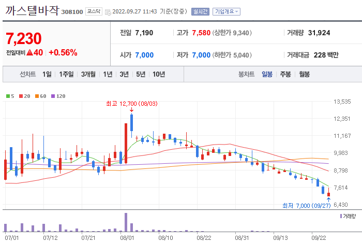This screenshot has height=243, width=362.
Task: Click the 거래대금 228 백만 value
Action: click(326, 55)
